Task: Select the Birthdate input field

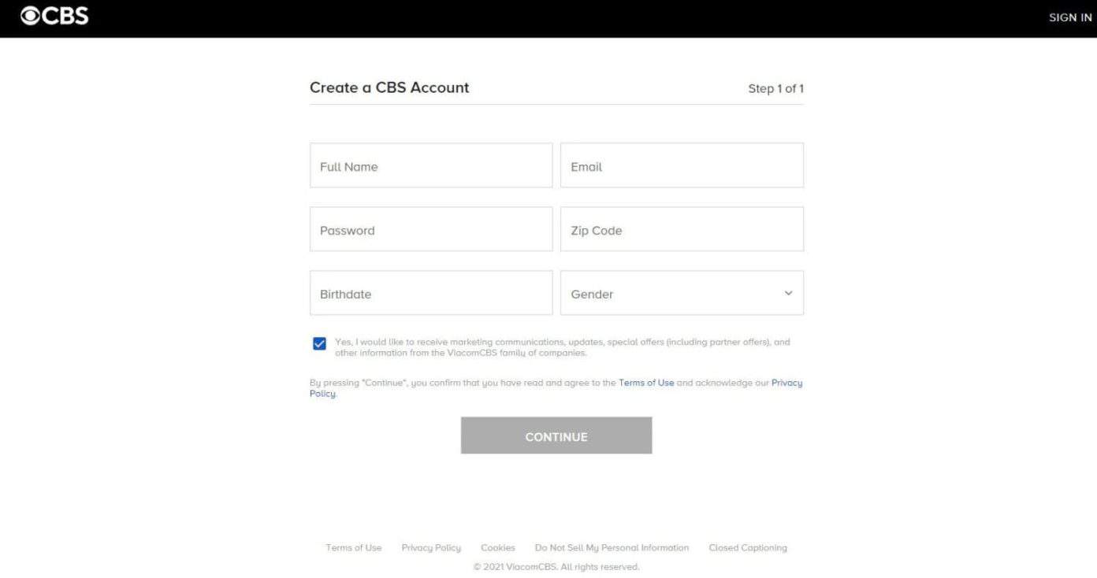Action: [x=431, y=293]
